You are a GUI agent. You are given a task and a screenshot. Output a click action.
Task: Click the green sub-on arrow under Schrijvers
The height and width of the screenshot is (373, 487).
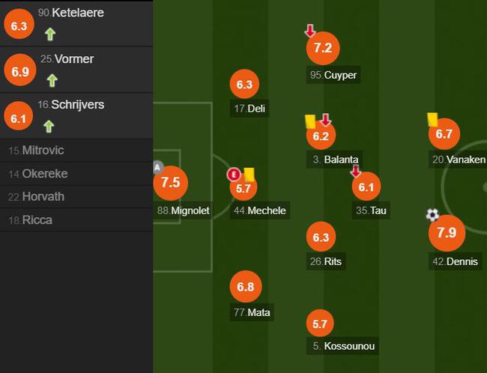click(x=49, y=127)
